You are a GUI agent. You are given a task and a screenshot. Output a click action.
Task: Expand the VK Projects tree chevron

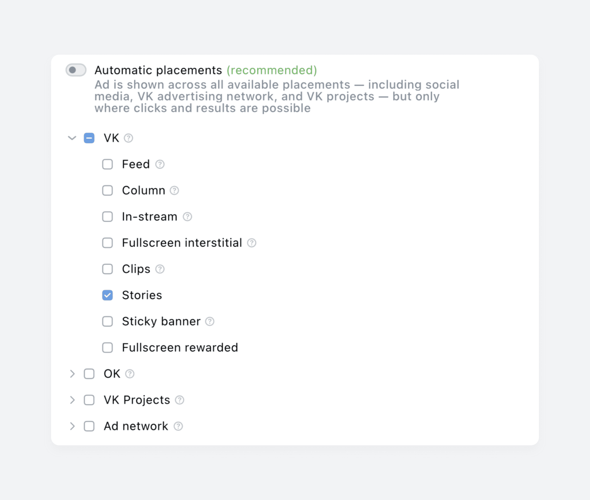pos(72,400)
